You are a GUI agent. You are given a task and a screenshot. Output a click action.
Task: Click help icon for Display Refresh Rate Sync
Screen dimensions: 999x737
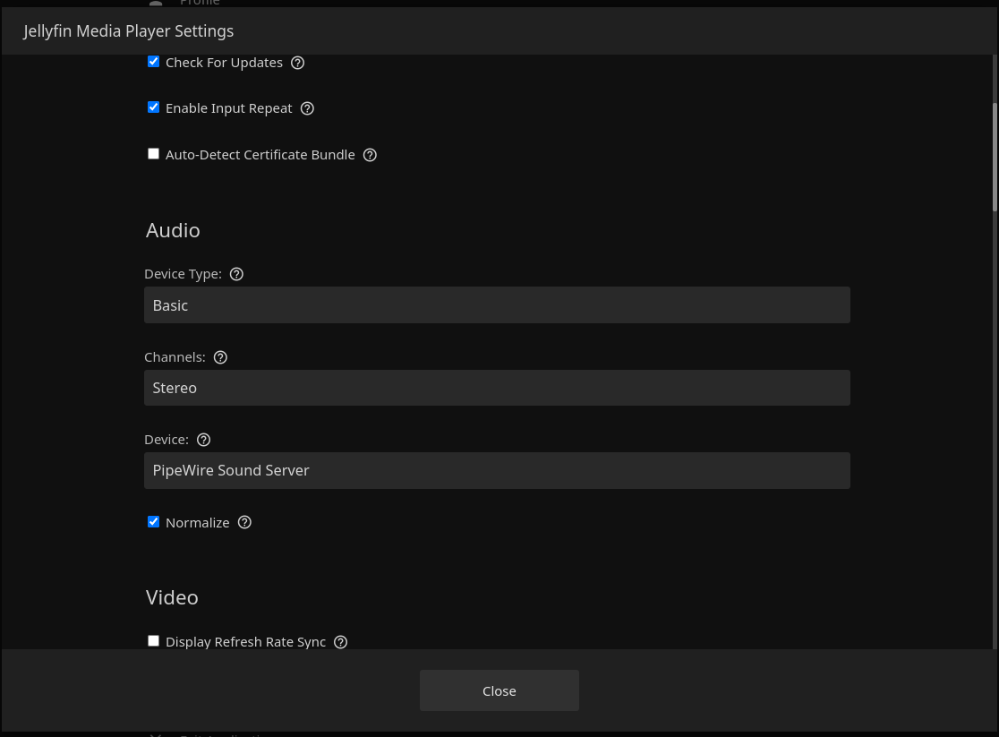pos(340,642)
